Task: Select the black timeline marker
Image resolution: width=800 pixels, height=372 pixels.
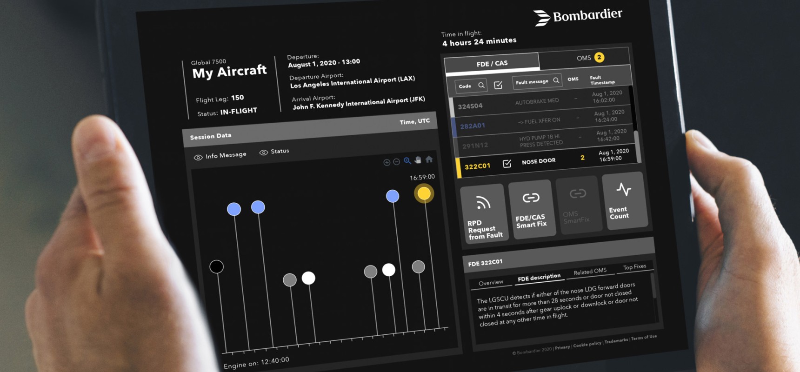Action: pyautogui.click(x=216, y=266)
